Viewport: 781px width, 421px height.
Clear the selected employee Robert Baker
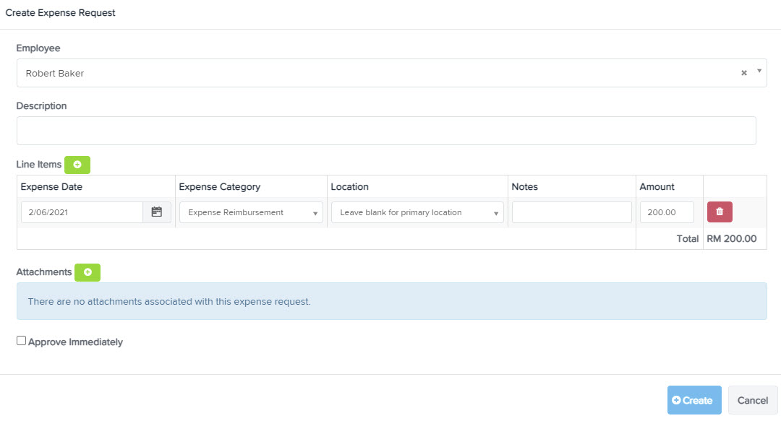coord(744,73)
